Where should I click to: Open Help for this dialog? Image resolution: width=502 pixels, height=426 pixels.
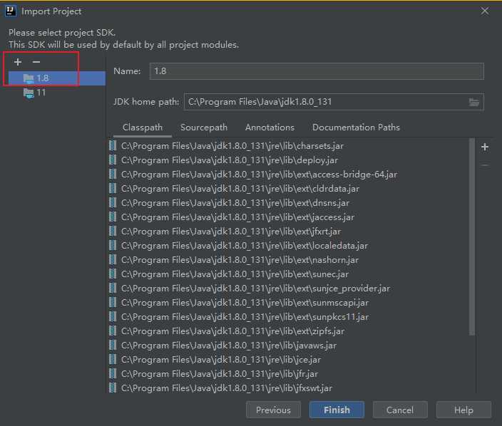(463, 410)
